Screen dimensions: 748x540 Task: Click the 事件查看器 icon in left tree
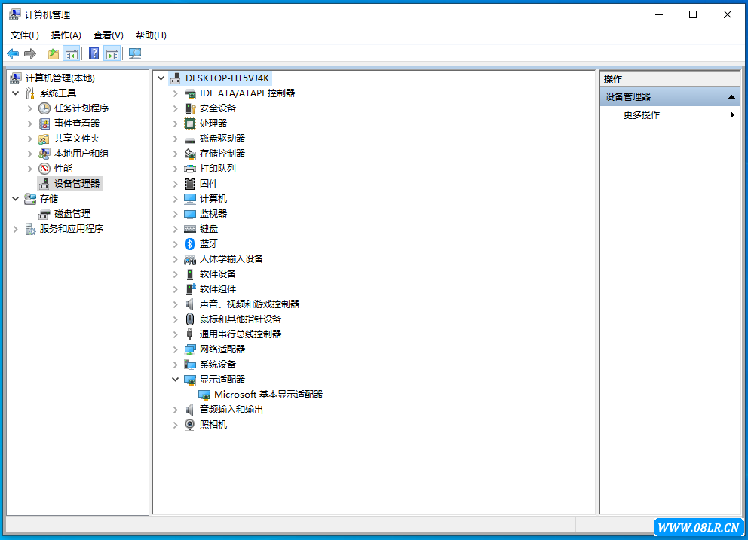pyautogui.click(x=44, y=124)
